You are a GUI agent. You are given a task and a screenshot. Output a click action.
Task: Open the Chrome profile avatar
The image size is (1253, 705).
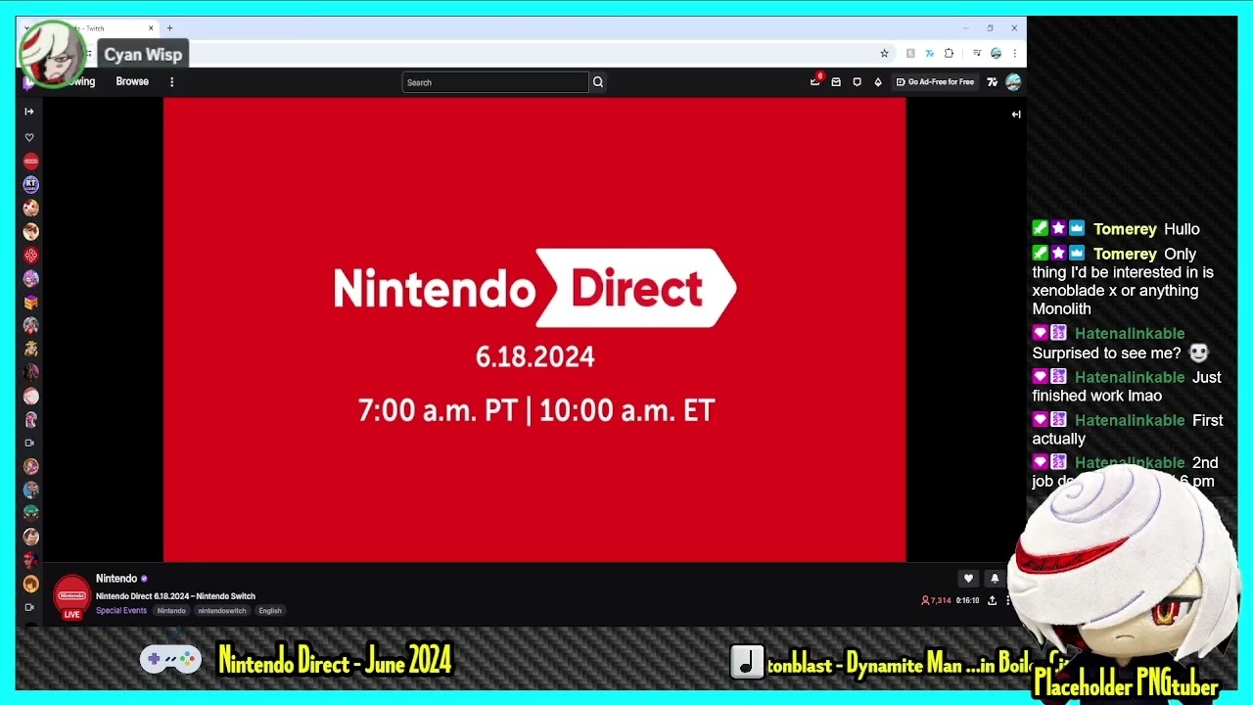996,54
